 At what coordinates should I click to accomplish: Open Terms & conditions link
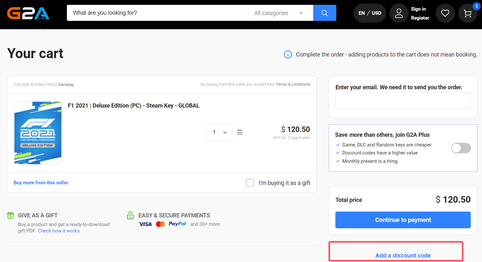point(293,84)
